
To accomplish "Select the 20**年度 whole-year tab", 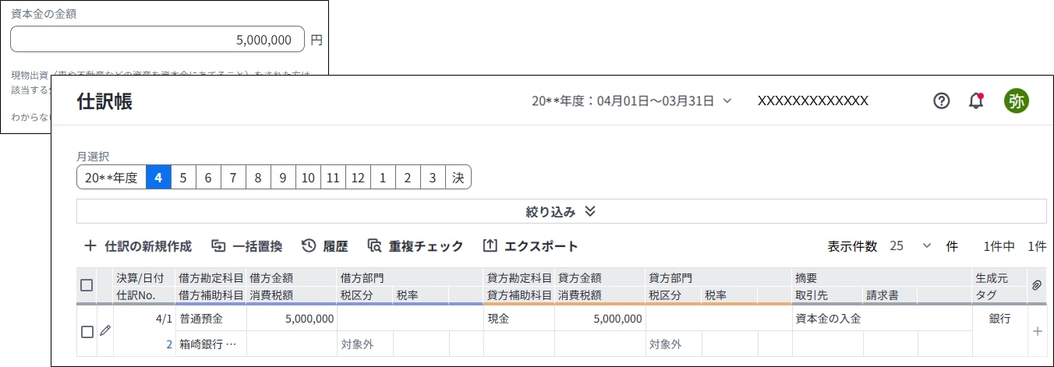I will pyautogui.click(x=111, y=178).
